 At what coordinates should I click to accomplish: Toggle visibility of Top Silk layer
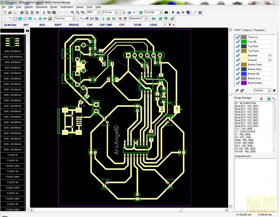[238, 42]
